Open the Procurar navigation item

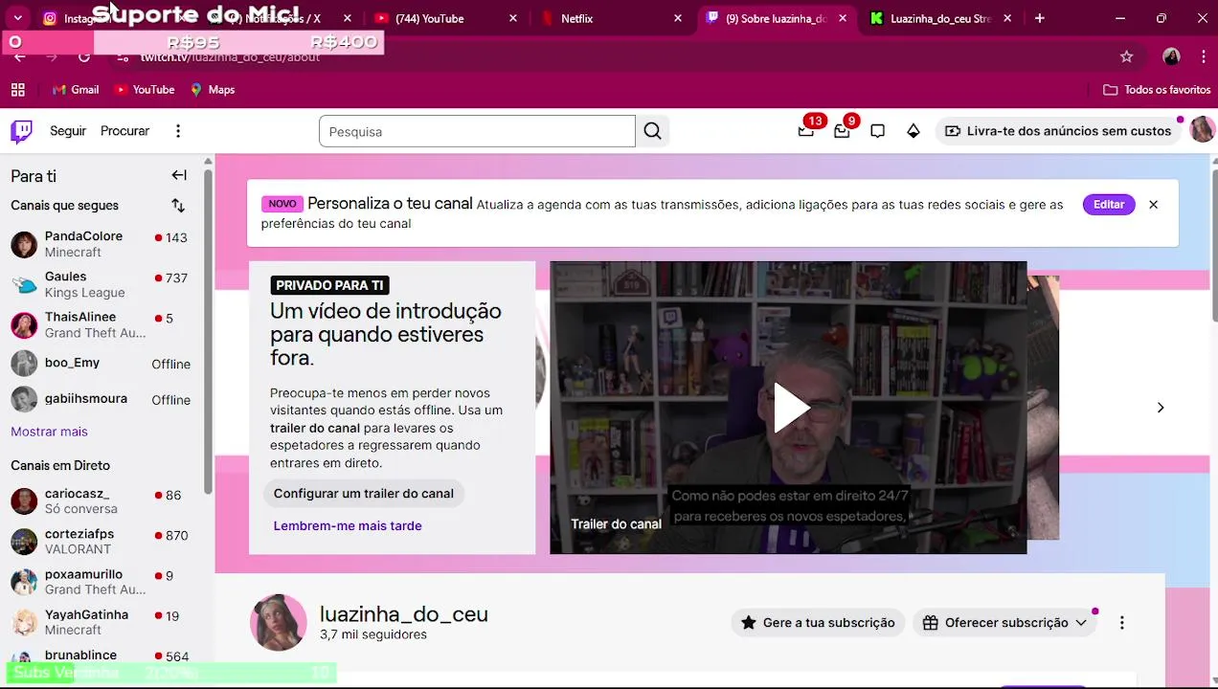[x=124, y=131]
